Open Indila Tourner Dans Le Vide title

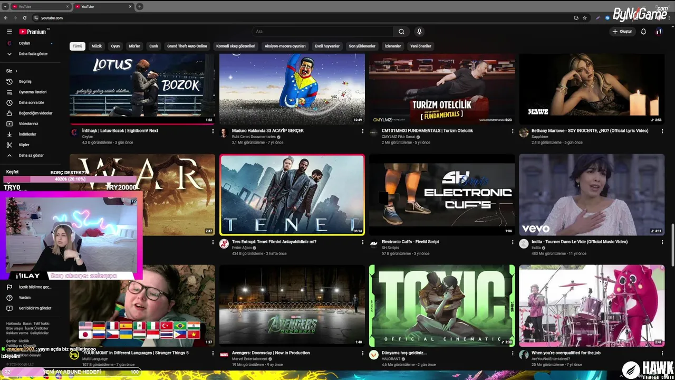coord(580,242)
